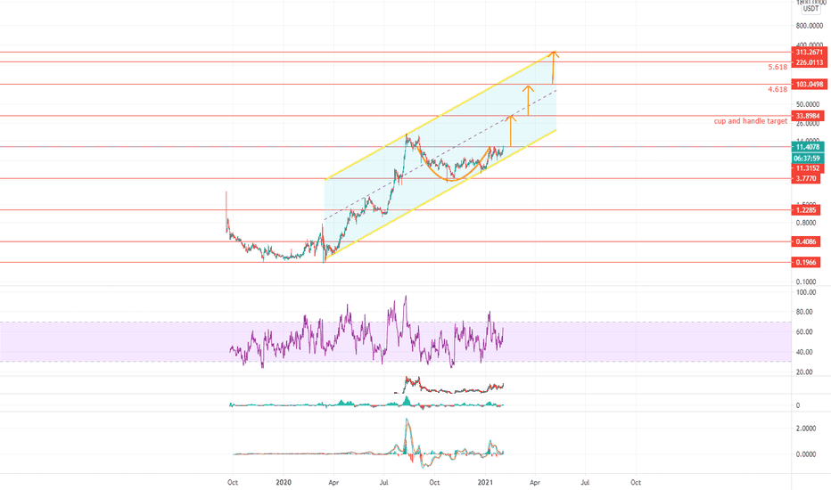Click the 0.8000 price axis tick
Screen dimensions: 831x490
pyautogui.click(x=805, y=223)
